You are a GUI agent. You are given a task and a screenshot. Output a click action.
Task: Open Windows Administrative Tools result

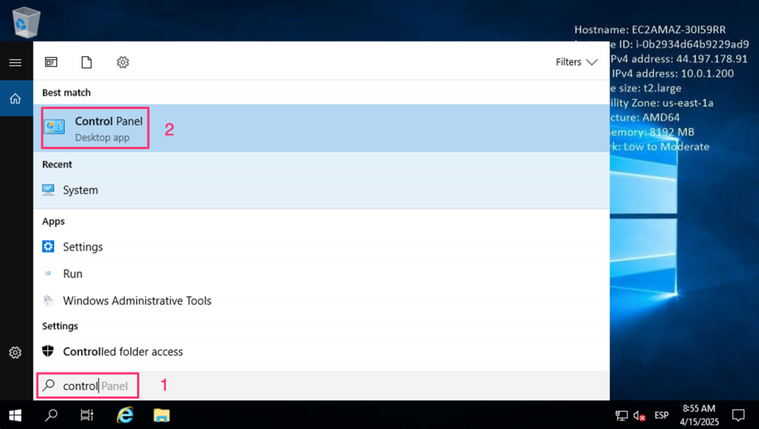click(x=136, y=301)
